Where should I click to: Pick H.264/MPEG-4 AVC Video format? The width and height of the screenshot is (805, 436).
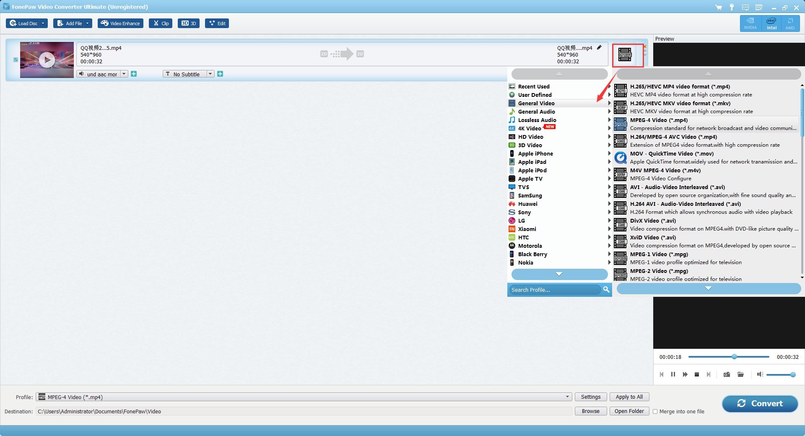[706, 141]
